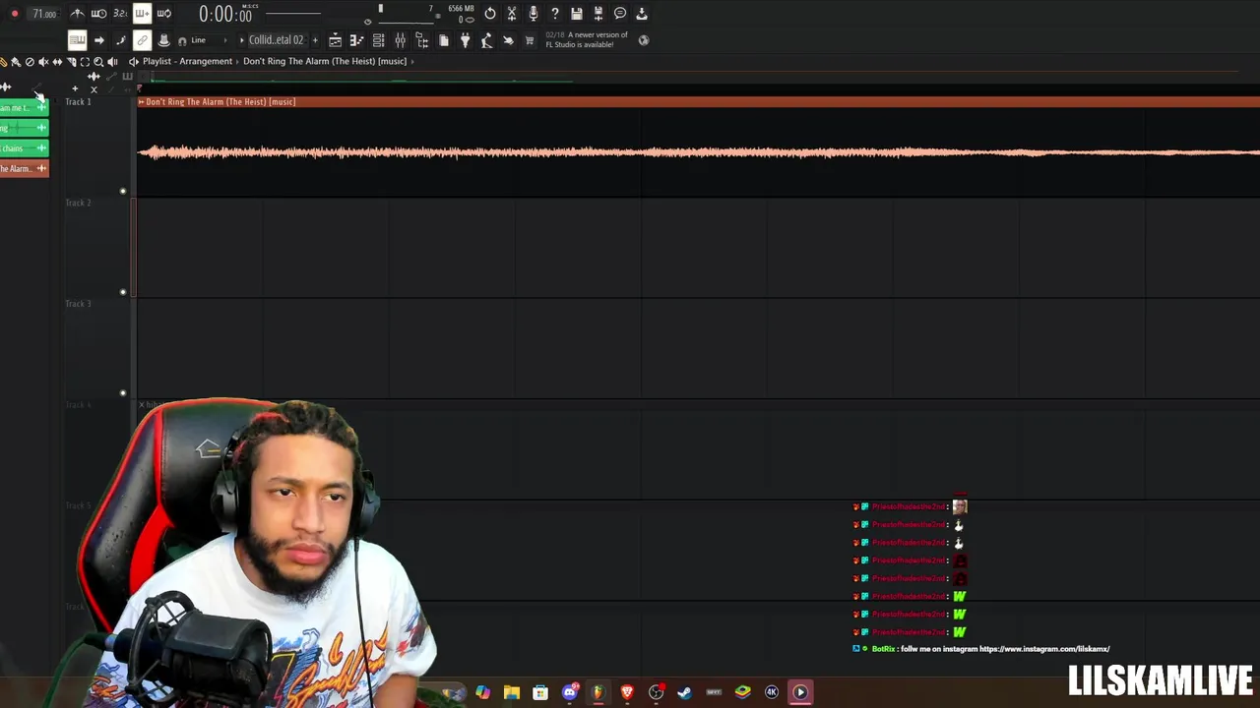The width and height of the screenshot is (1260, 708).
Task: Select the slip tool double-arrow icon
Action: coord(57,62)
